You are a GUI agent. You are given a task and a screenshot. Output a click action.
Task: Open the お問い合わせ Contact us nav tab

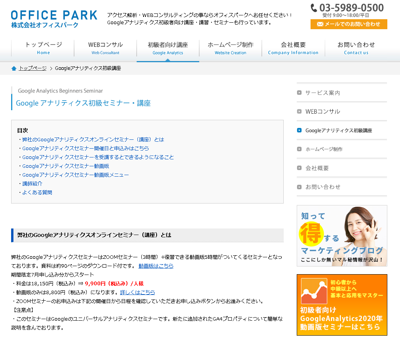click(356, 48)
